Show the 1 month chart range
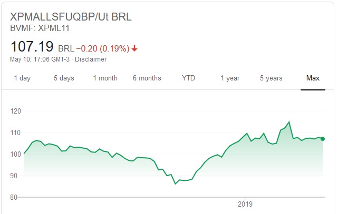Screen dimensions: 338x214 click(105, 78)
